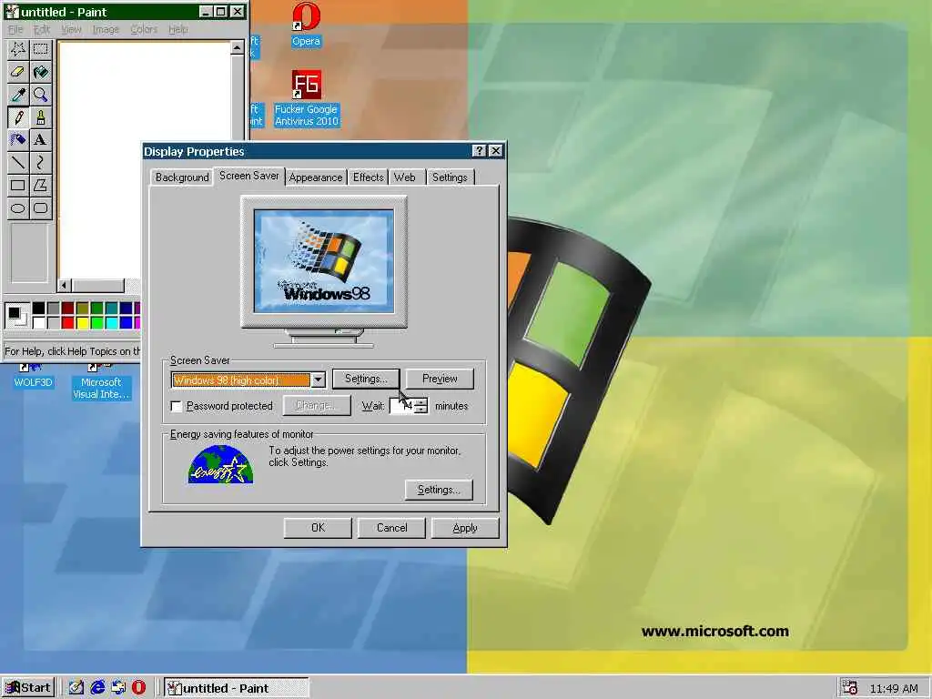The image size is (932, 699).
Task: Open Paint's View menu
Action: click(x=71, y=29)
